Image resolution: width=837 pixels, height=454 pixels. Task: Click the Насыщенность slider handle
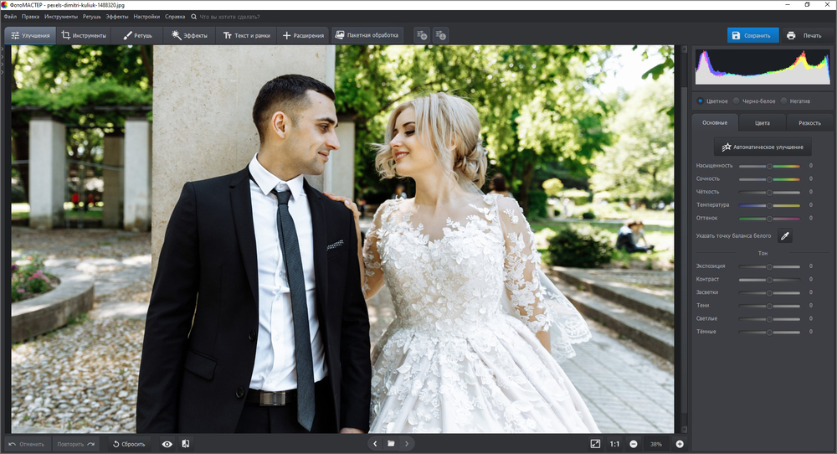click(x=769, y=166)
